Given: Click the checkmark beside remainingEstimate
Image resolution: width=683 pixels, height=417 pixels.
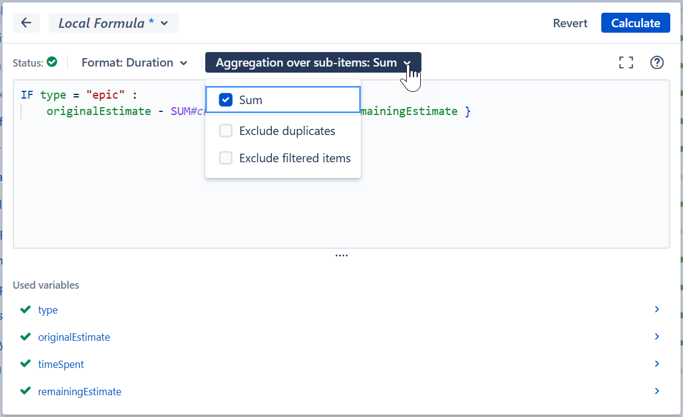Looking at the screenshot, I should [25, 391].
